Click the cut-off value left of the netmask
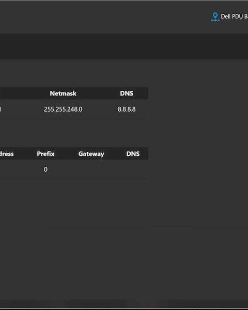This screenshot has height=310, width=248. [x=1, y=110]
